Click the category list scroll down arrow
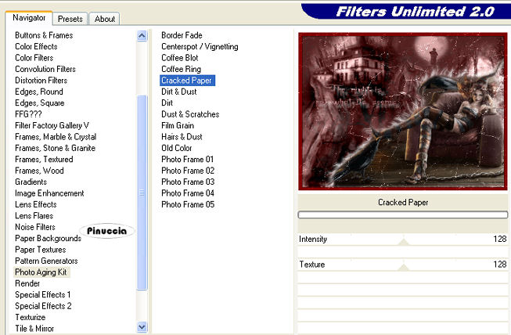Viewport: 511px width, 335px height. tap(142, 327)
